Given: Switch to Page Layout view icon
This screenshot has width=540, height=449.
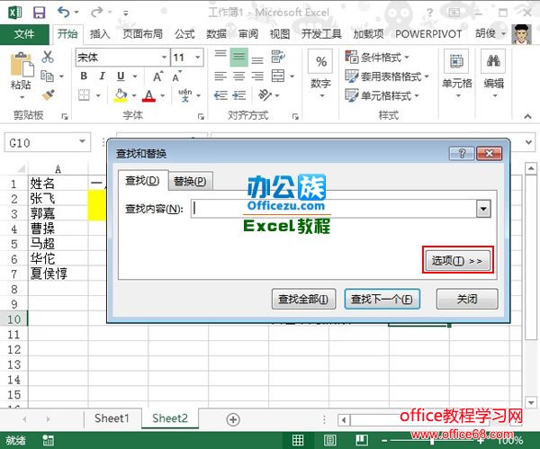Looking at the screenshot, I should pos(329,440).
